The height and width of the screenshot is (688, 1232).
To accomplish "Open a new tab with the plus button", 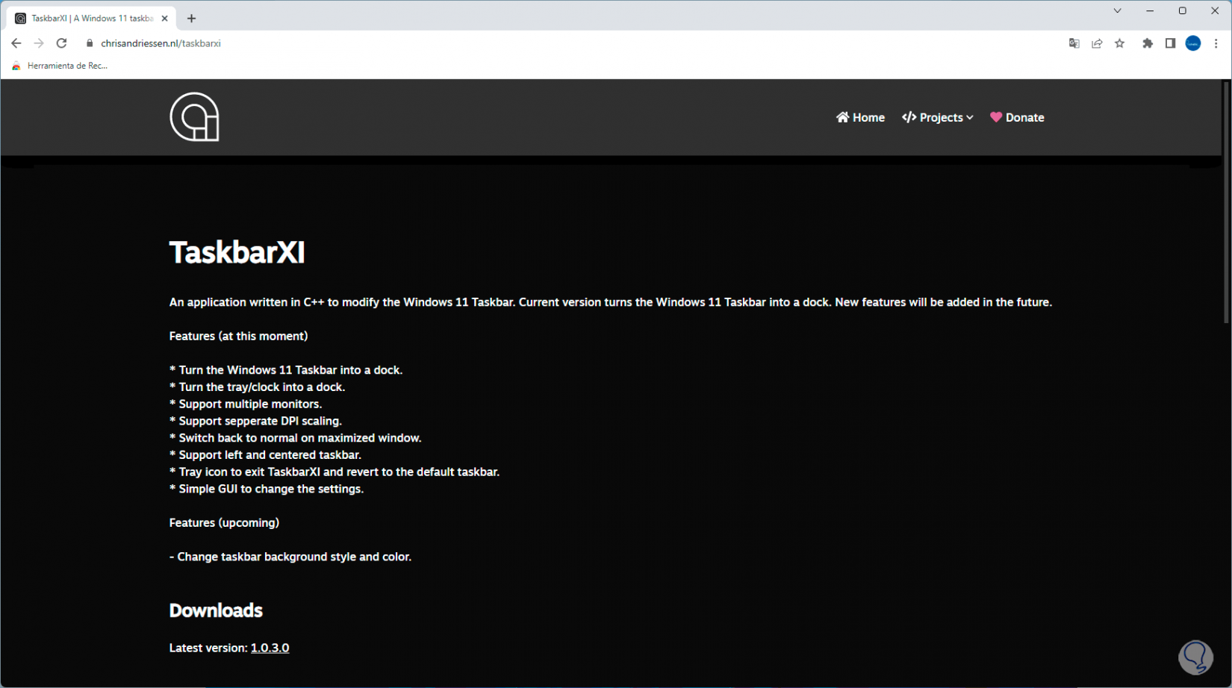I will 191,19.
